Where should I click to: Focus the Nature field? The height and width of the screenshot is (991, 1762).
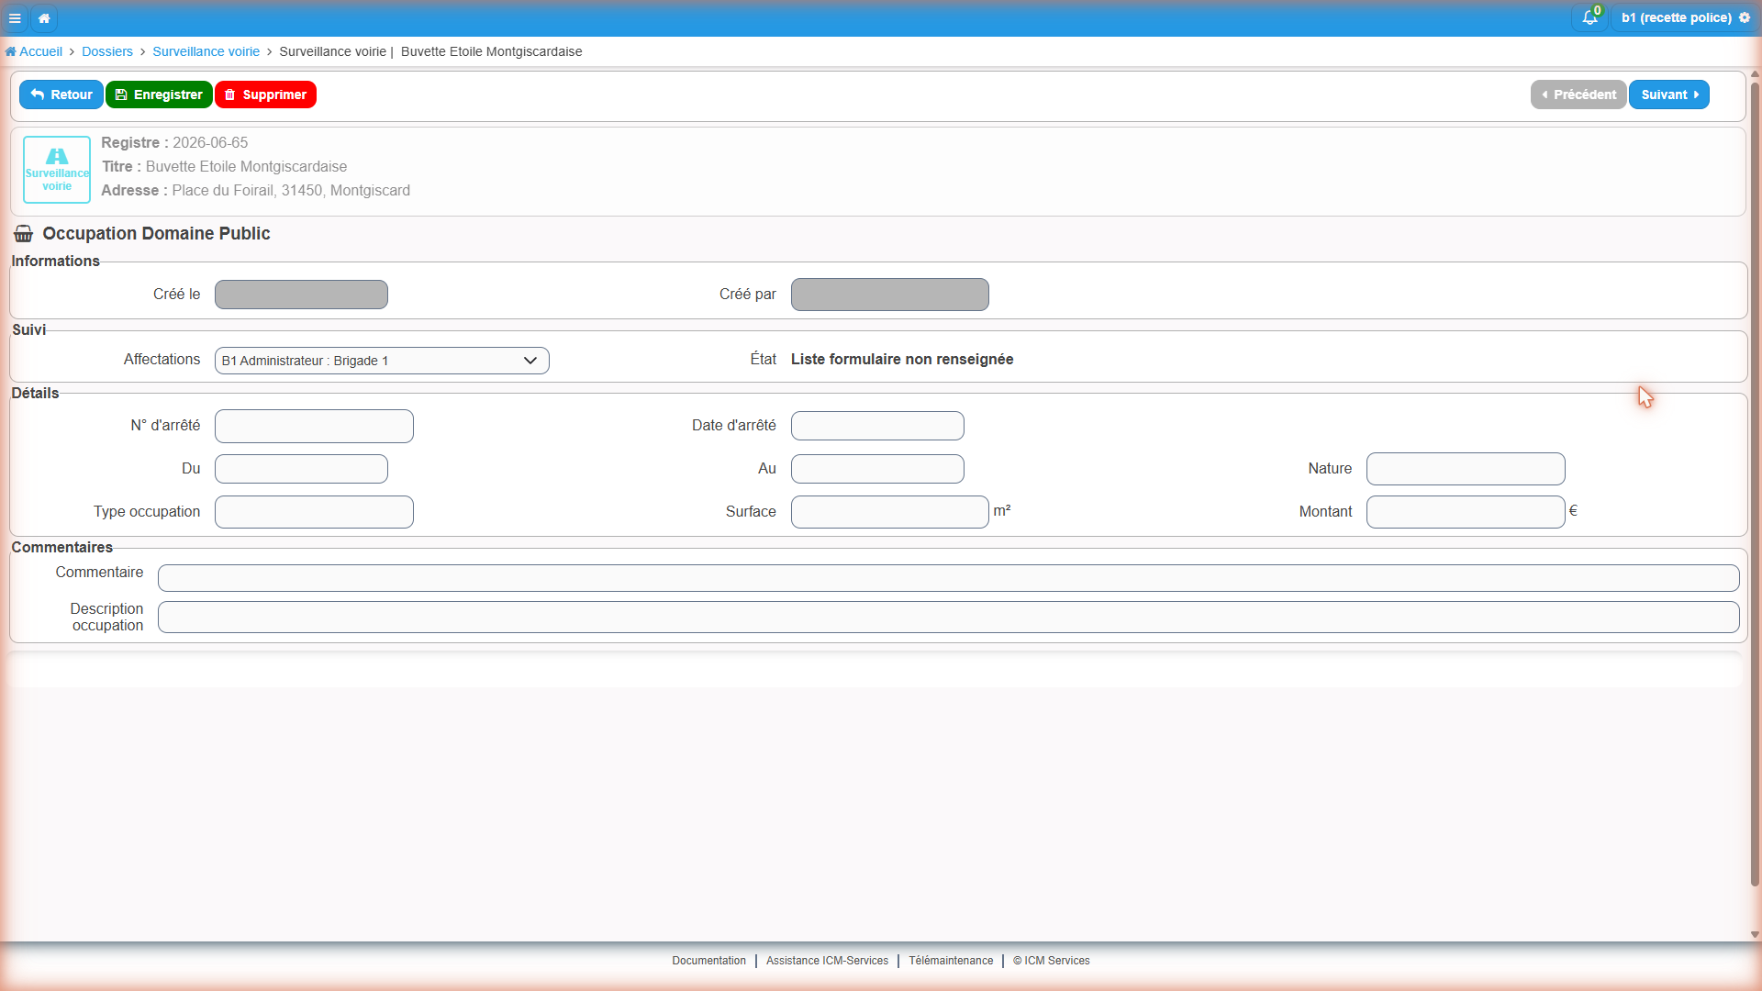(x=1466, y=469)
